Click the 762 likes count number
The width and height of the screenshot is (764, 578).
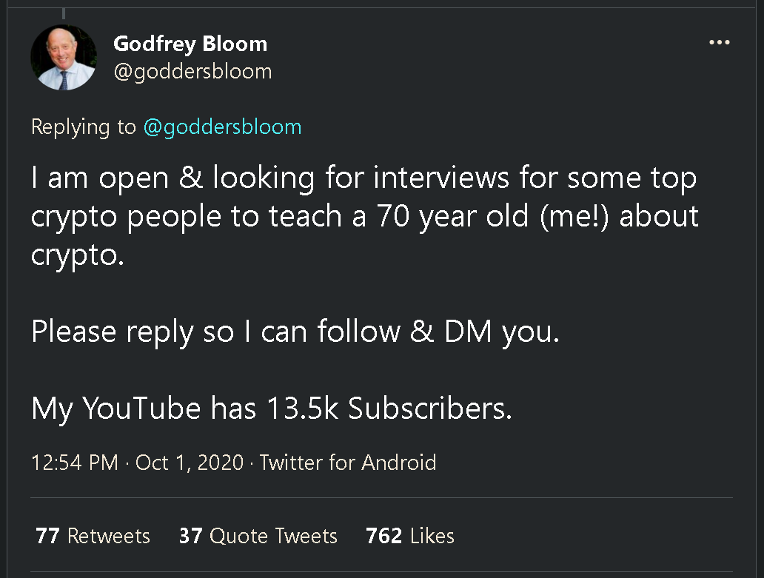[x=385, y=536]
